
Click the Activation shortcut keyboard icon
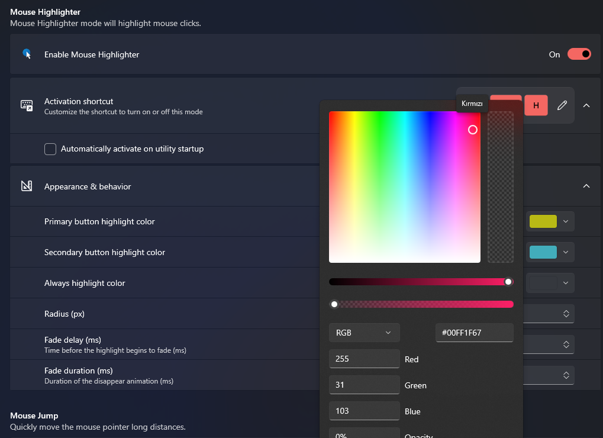click(x=27, y=105)
